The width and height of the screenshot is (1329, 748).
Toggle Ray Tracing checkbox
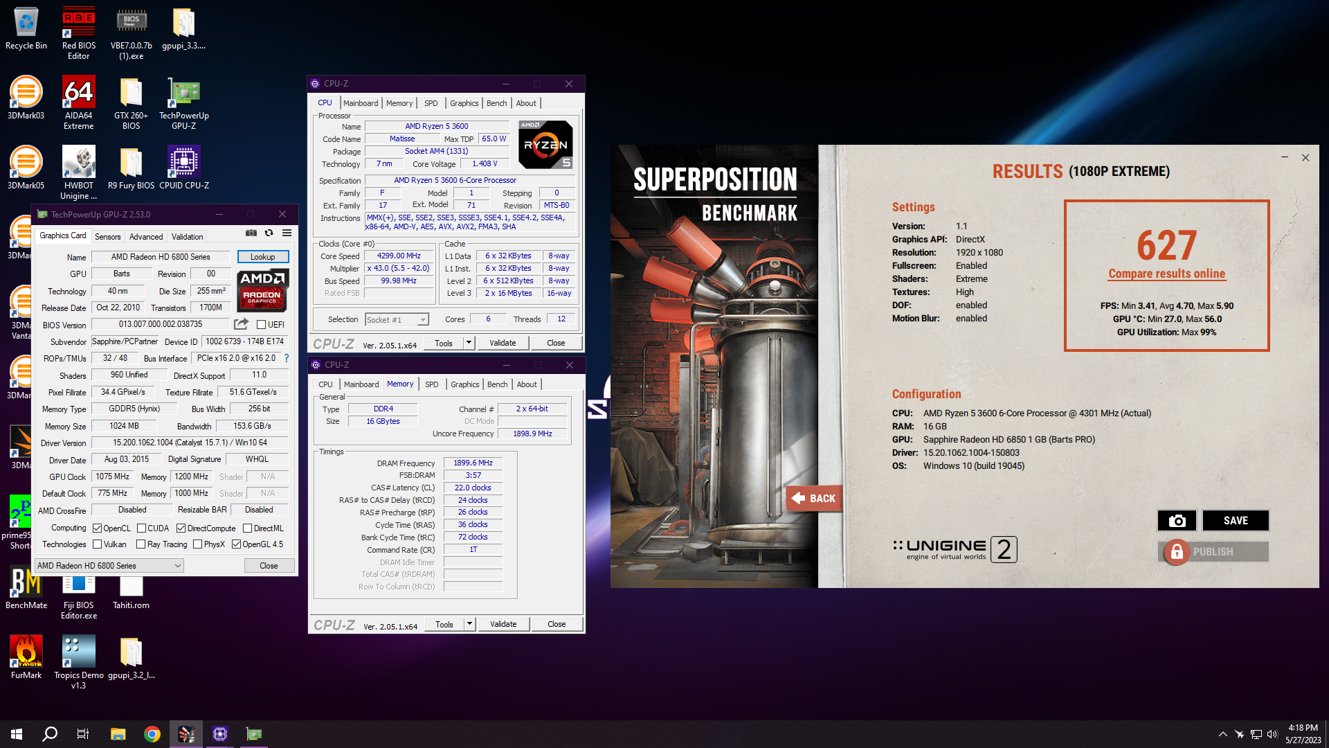pyautogui.click(x=141, y=544)
